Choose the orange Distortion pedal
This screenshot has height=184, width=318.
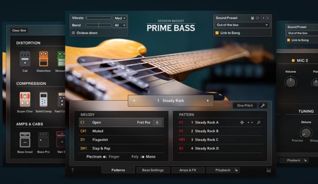(x=44, y=59)
